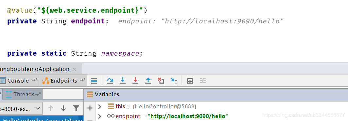The width and height of the screenshot is (348, 121).
Task: Click Step Over debugger icon
Action: pos(110,81)
